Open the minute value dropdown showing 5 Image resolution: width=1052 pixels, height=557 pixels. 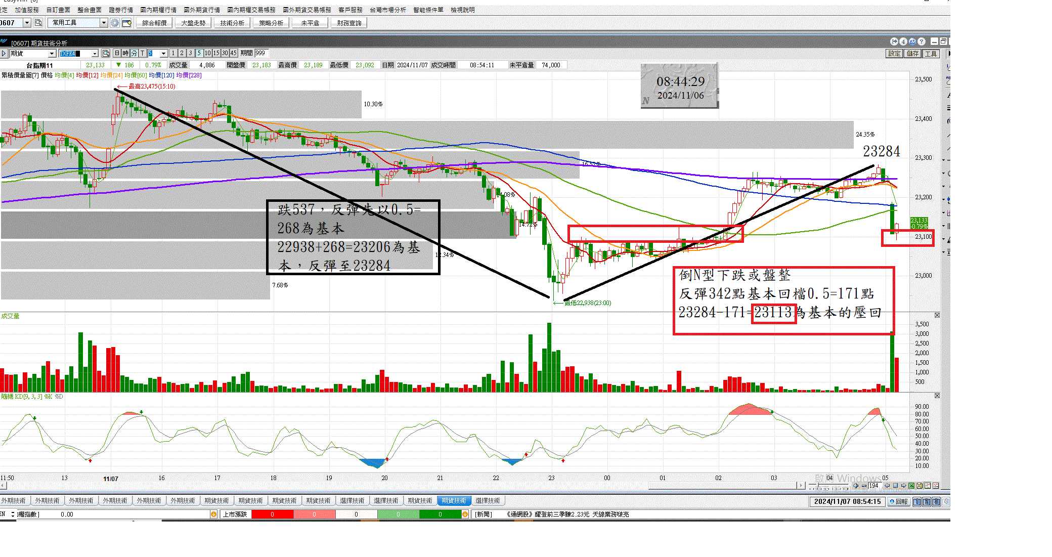tap(163, 53)
